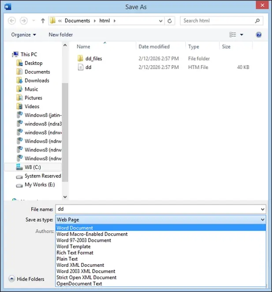Open view options dropdown arrow
The width and height of the screenshot is (272, 292).
(x=242, y=34)
